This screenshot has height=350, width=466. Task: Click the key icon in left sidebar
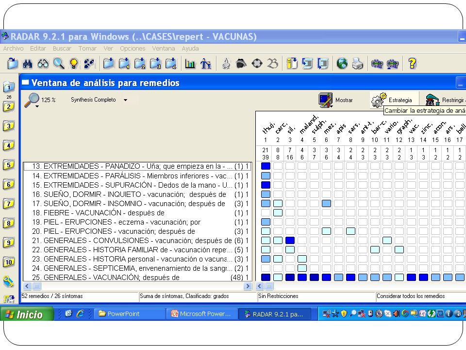9,281
